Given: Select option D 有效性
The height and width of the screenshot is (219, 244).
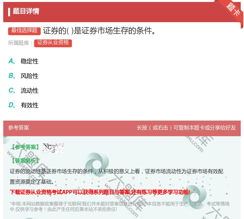Looking at the screenshot, I should pyautogui.click(x=23, y=105).
